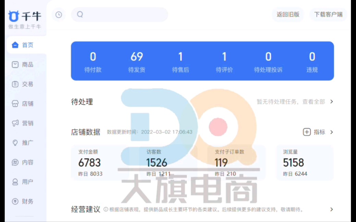Click the clock history icon near the search bar
Image resolution: width=356 pixels, height=222 pixels.
pyautogui.click(x=58, y=15)
